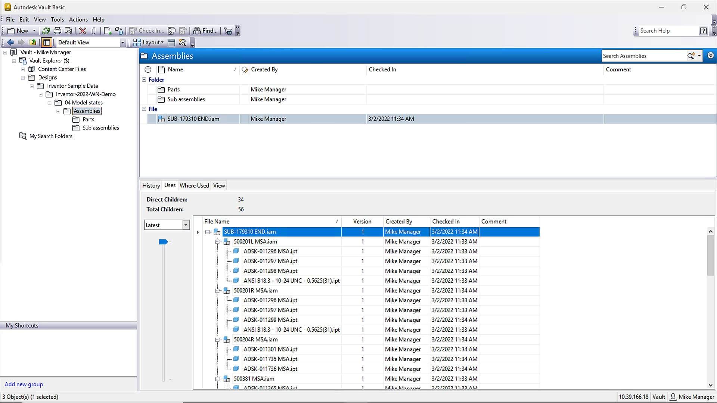Click the Plot Manager icon next to Find
This screenshot has height=403, width=717.
[228, 31]
